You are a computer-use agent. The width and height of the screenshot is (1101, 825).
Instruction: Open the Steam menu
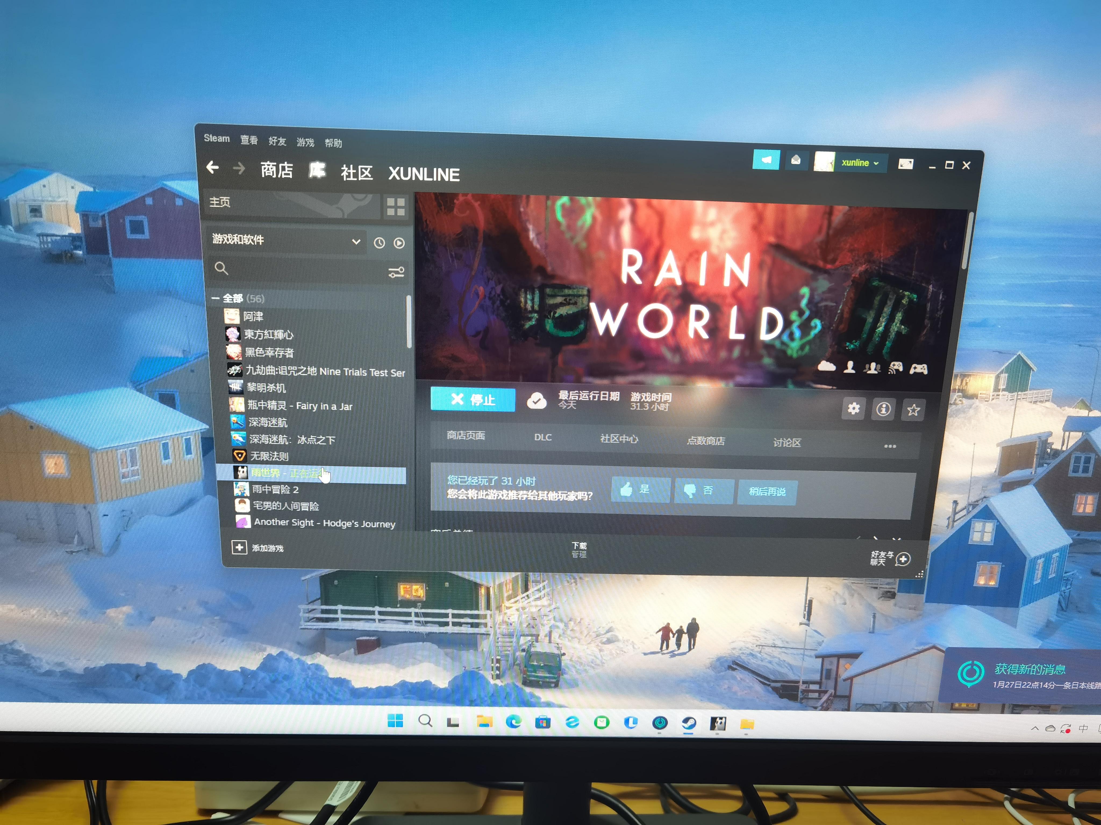click(x=216, y=138)
